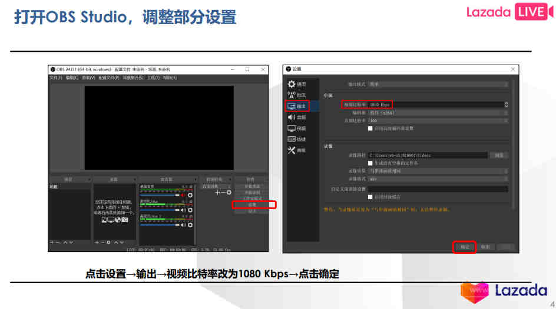Click the Exit (退出) button in OBS controls

coord(251,211)
